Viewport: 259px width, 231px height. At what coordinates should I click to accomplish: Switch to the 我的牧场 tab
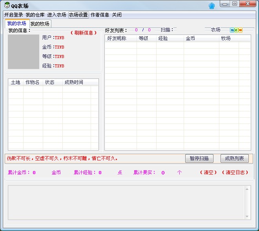pos(40,24)
